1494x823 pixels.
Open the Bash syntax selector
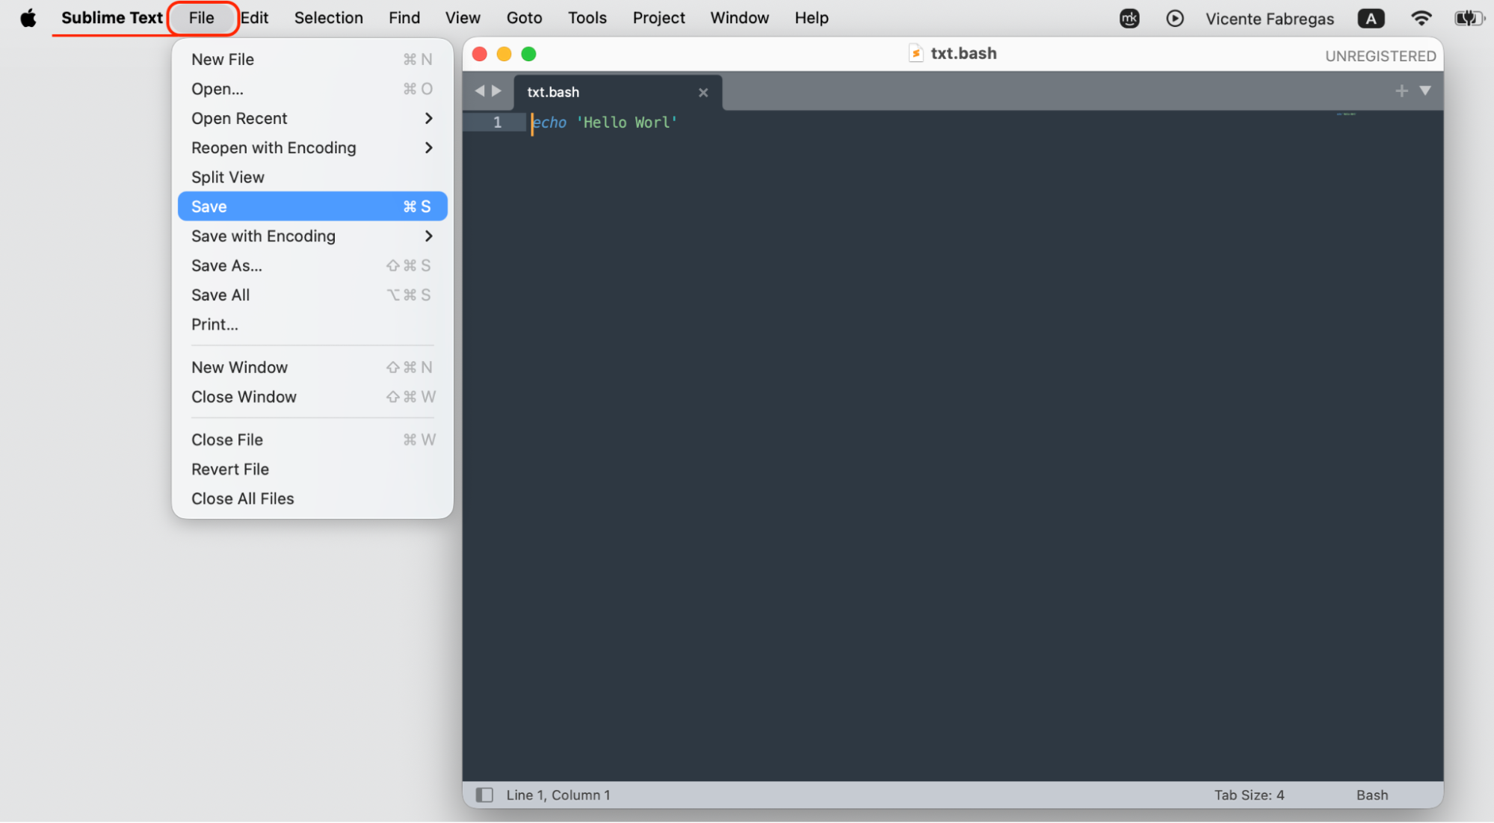1371,795
